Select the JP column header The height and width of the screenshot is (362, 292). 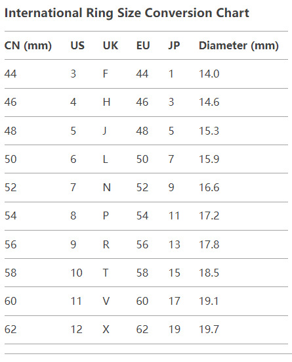click(174, 45)
